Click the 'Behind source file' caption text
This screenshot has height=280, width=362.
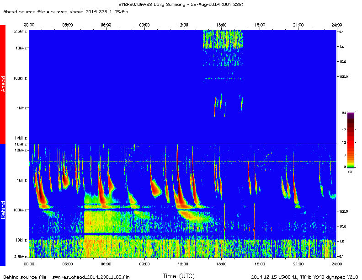[66, 277]
